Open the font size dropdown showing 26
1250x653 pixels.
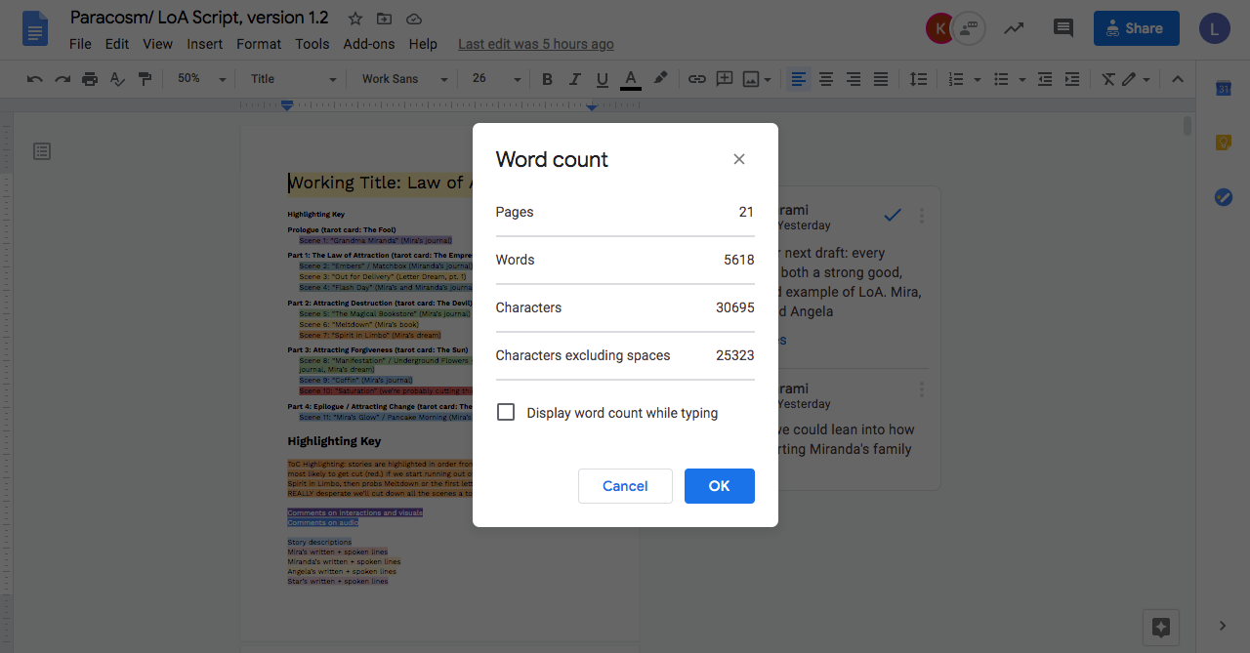(496, 79)
